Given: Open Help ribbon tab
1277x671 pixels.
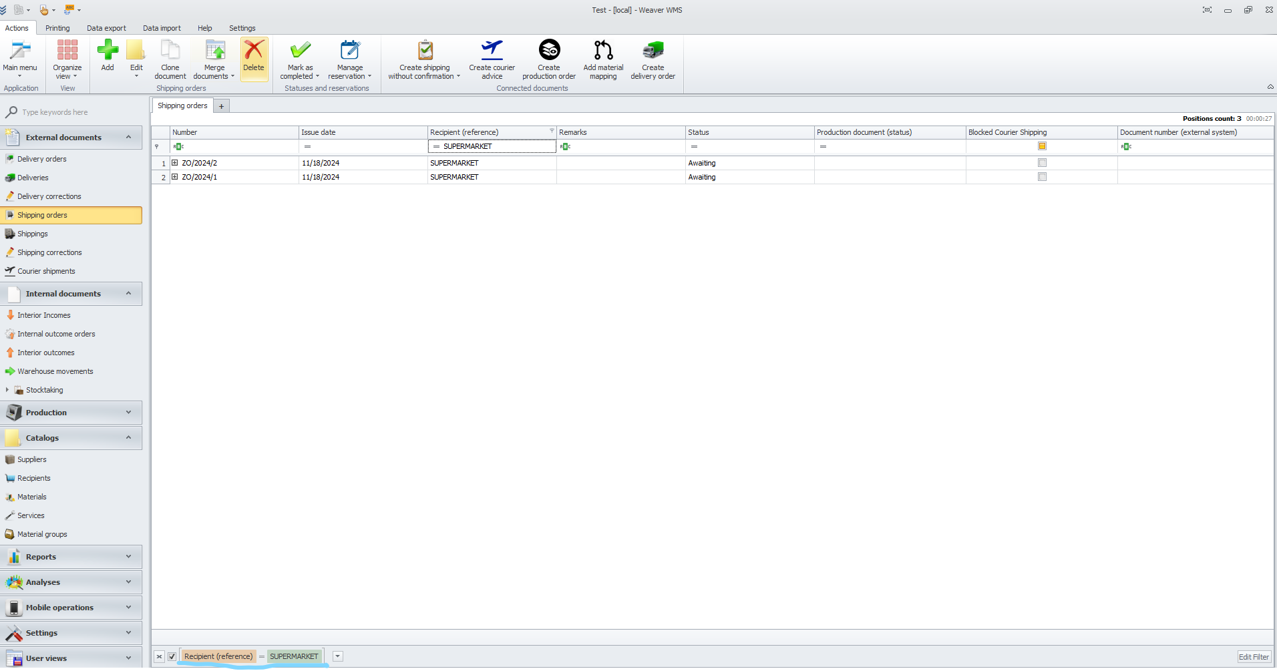Looking at the screenshot, I should 205,28.
